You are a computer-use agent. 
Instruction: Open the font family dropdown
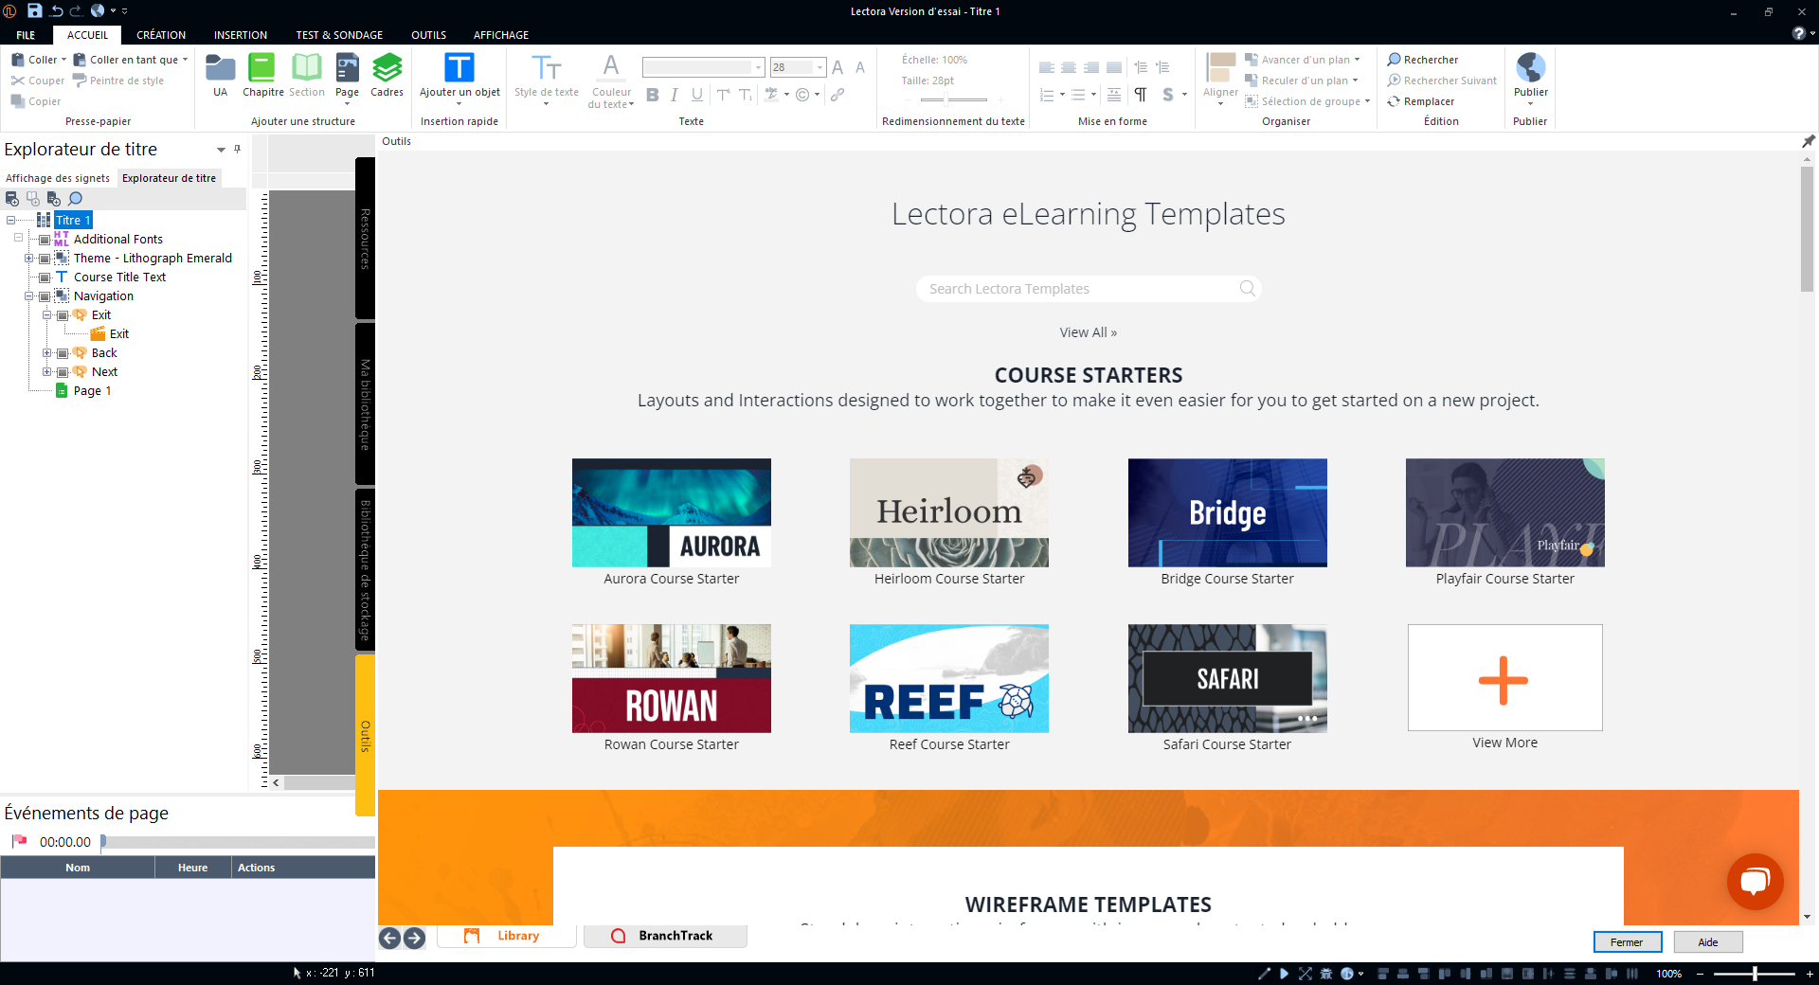(x=758, y=67)
